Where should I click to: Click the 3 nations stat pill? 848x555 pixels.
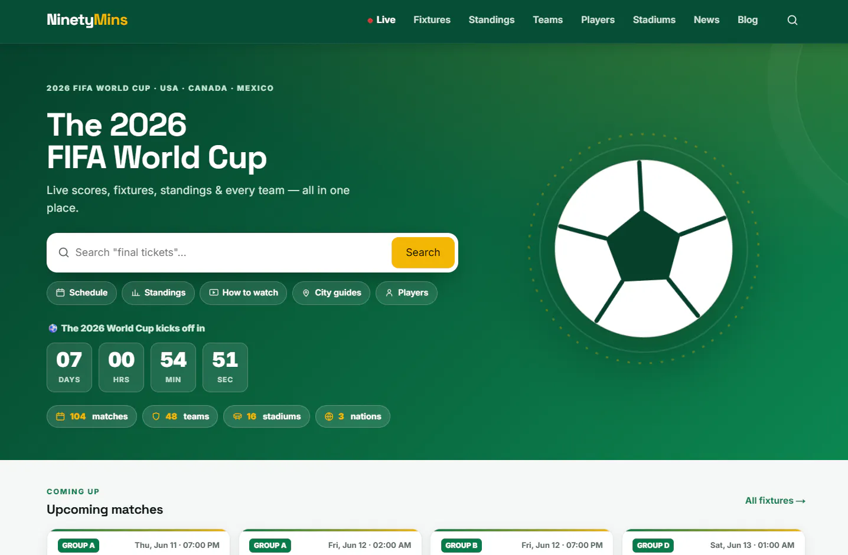[353, 416]
